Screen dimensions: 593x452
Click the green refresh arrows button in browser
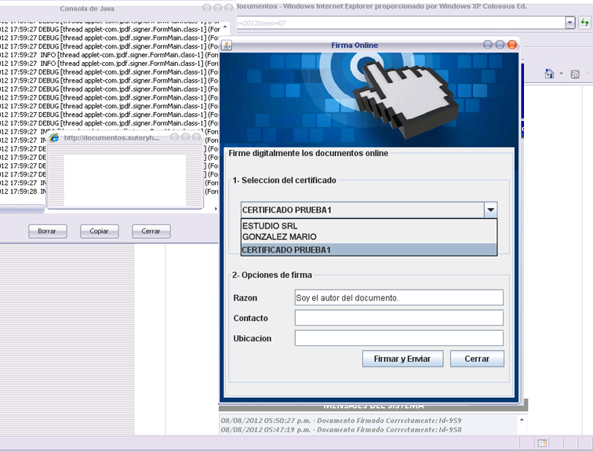pos(584,23)
